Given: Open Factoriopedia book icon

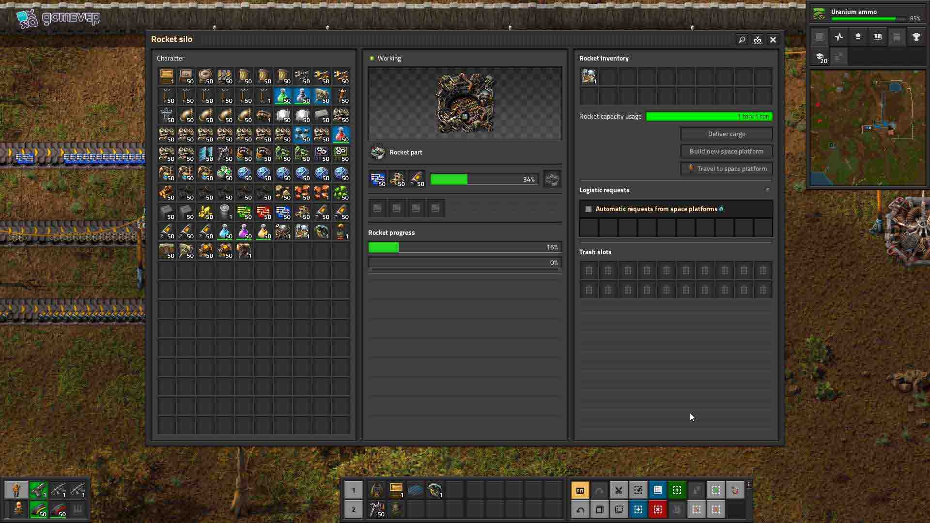Looking at the screenshot, I should pyautogui.click(x=878, y=37).
